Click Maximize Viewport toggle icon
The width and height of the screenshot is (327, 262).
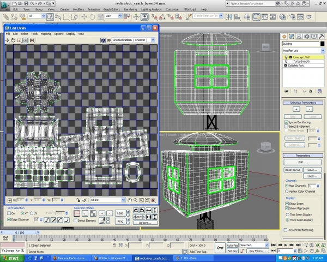(323, 251)
